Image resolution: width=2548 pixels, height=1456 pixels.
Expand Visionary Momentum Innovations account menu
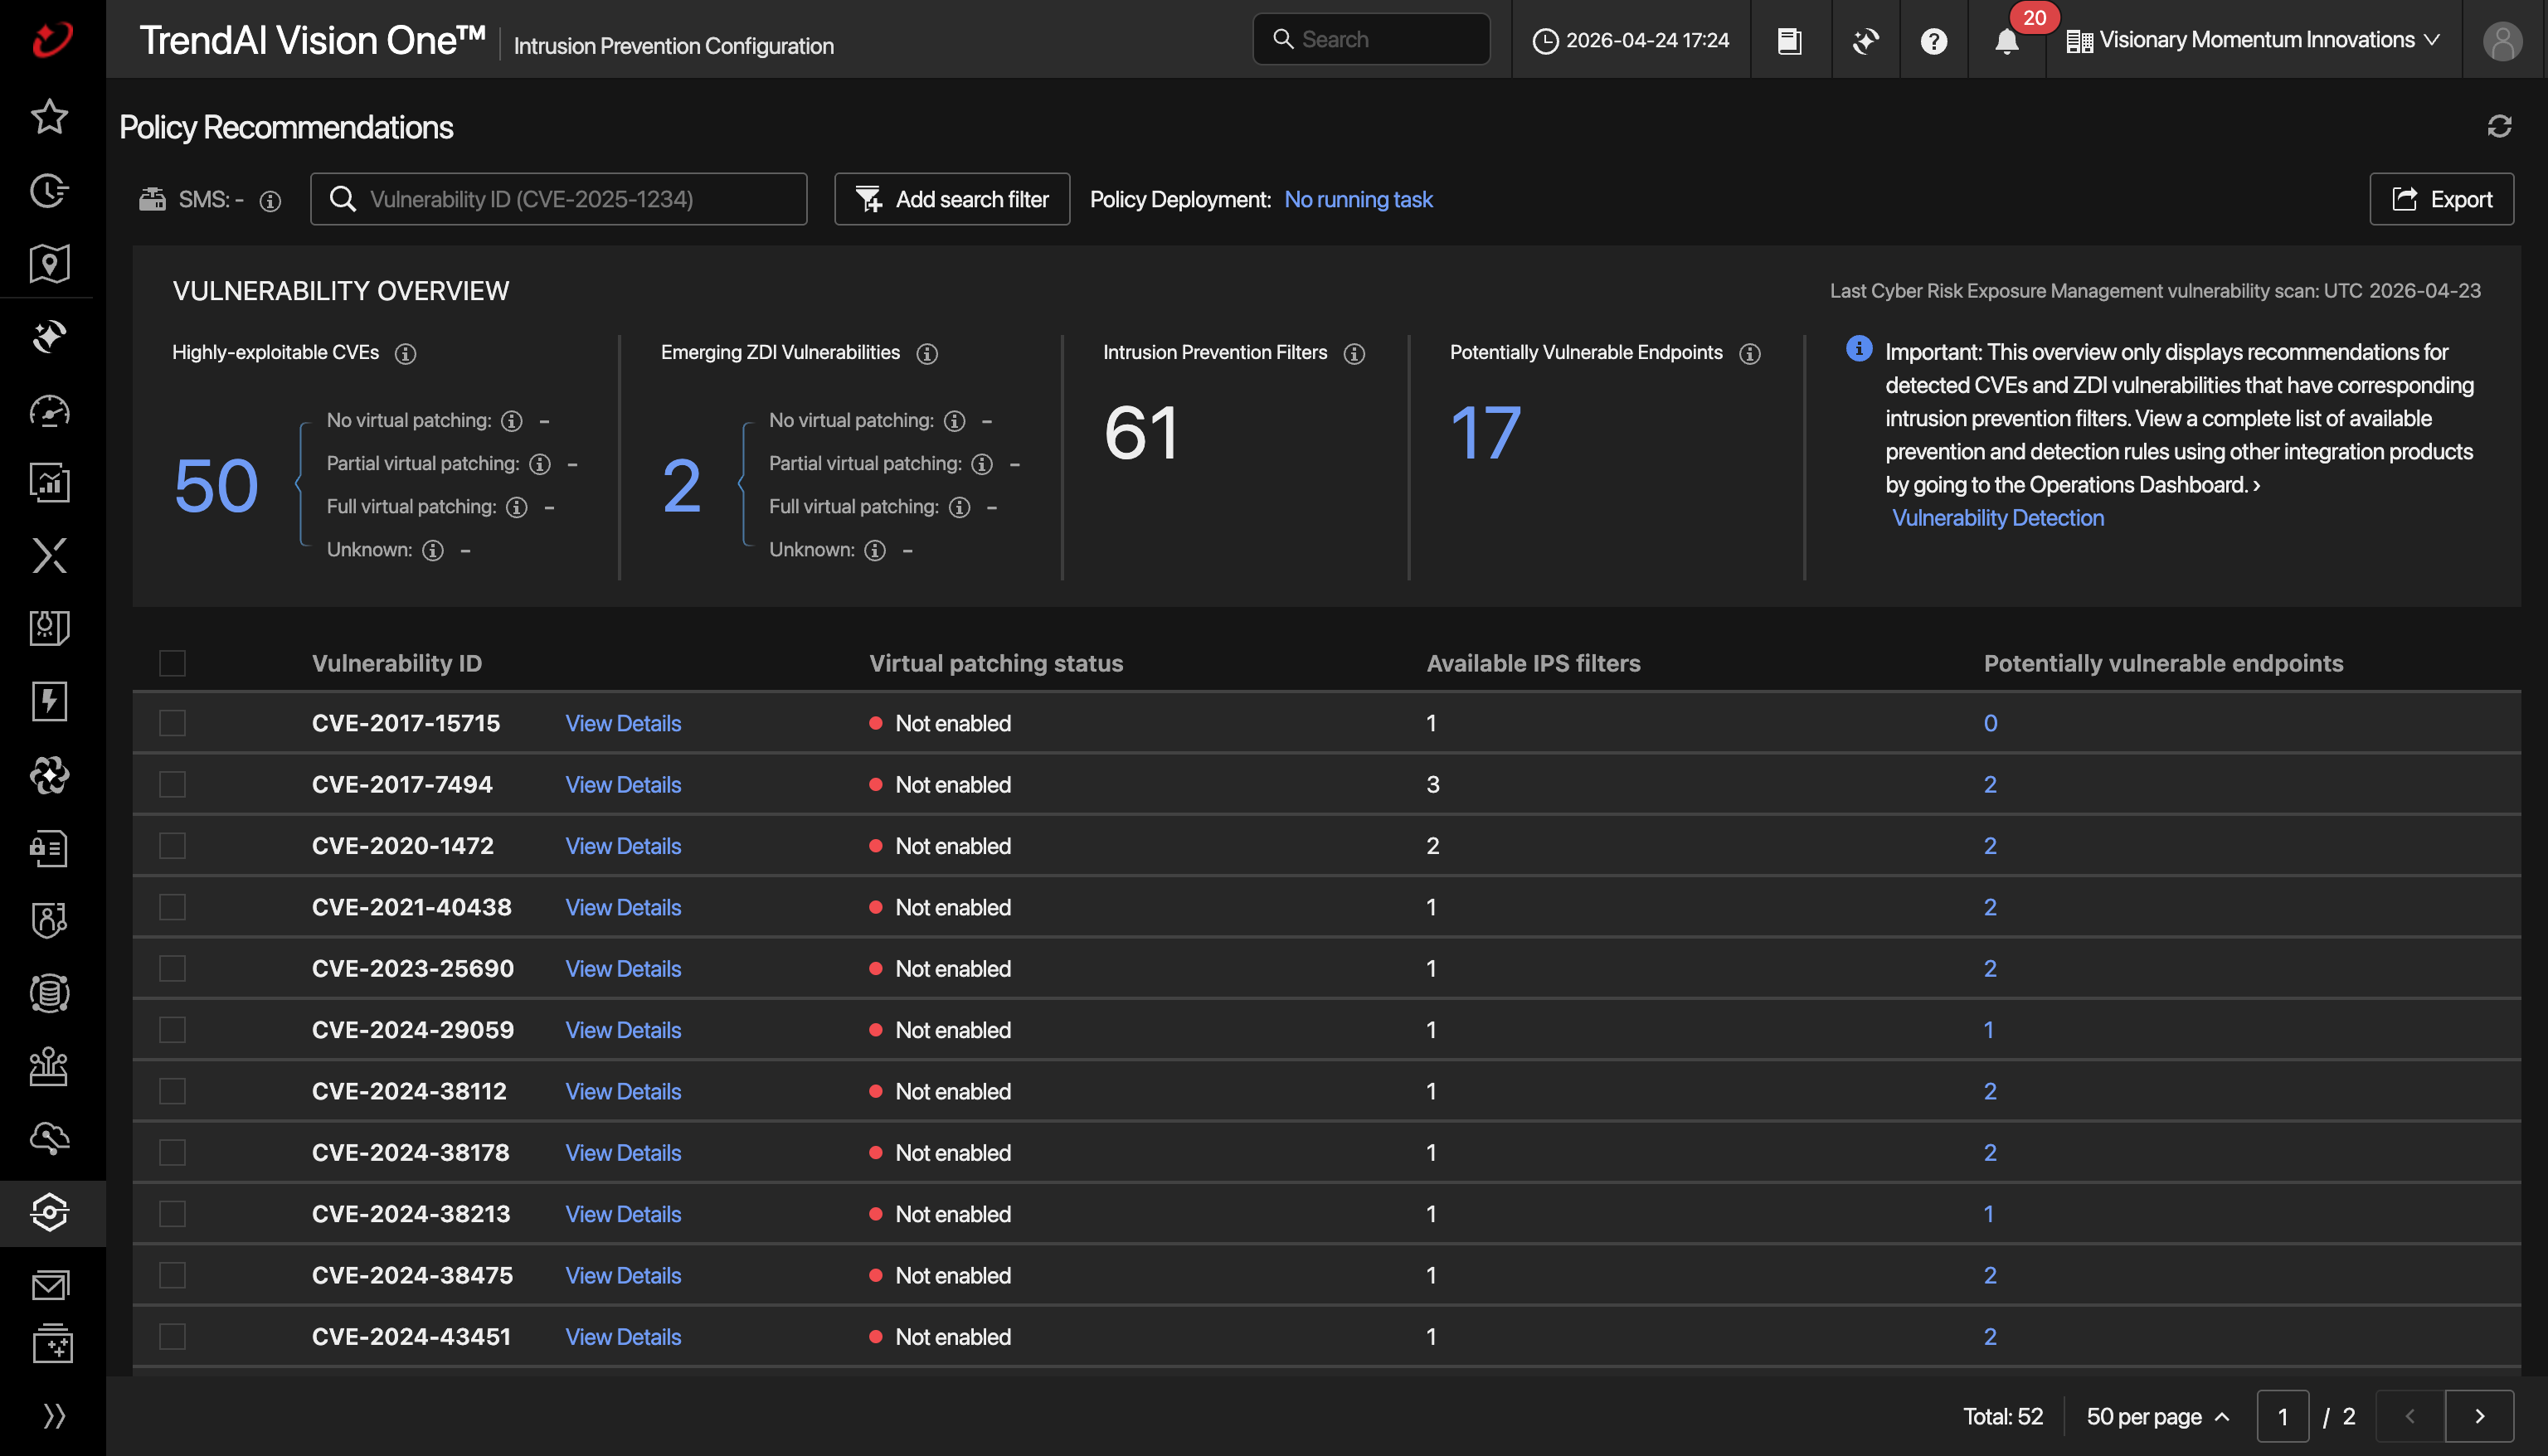click(x=2253, y=40)
